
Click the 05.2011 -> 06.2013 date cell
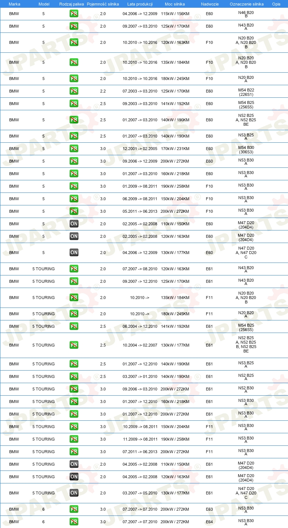[x=140, y=211]
